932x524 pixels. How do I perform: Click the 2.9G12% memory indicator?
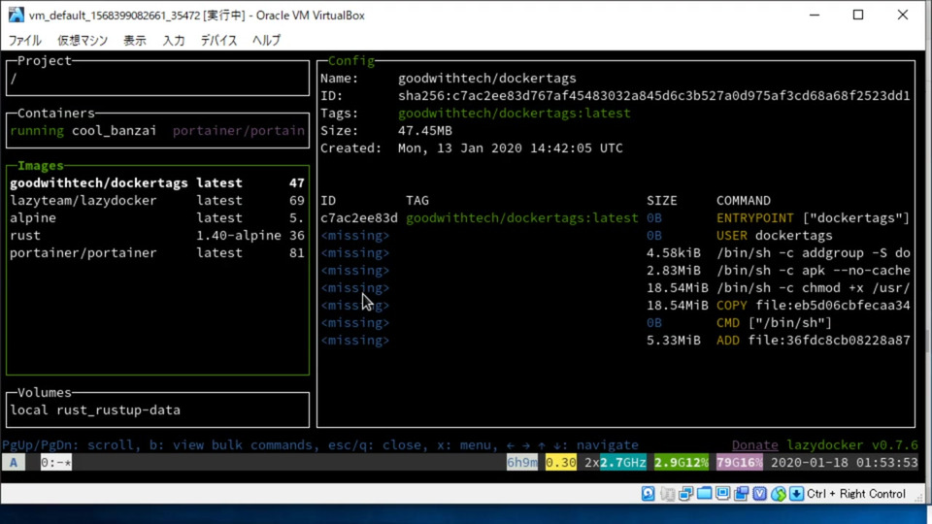(x=682, y=462)
